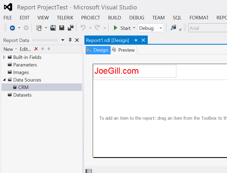This screenshot has width=227, height=173.
Task: Open the EDIT menu
Action: pyautogui.click(x=25, y=18)
